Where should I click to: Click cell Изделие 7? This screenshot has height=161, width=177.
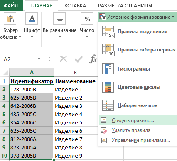pos(76,139)
